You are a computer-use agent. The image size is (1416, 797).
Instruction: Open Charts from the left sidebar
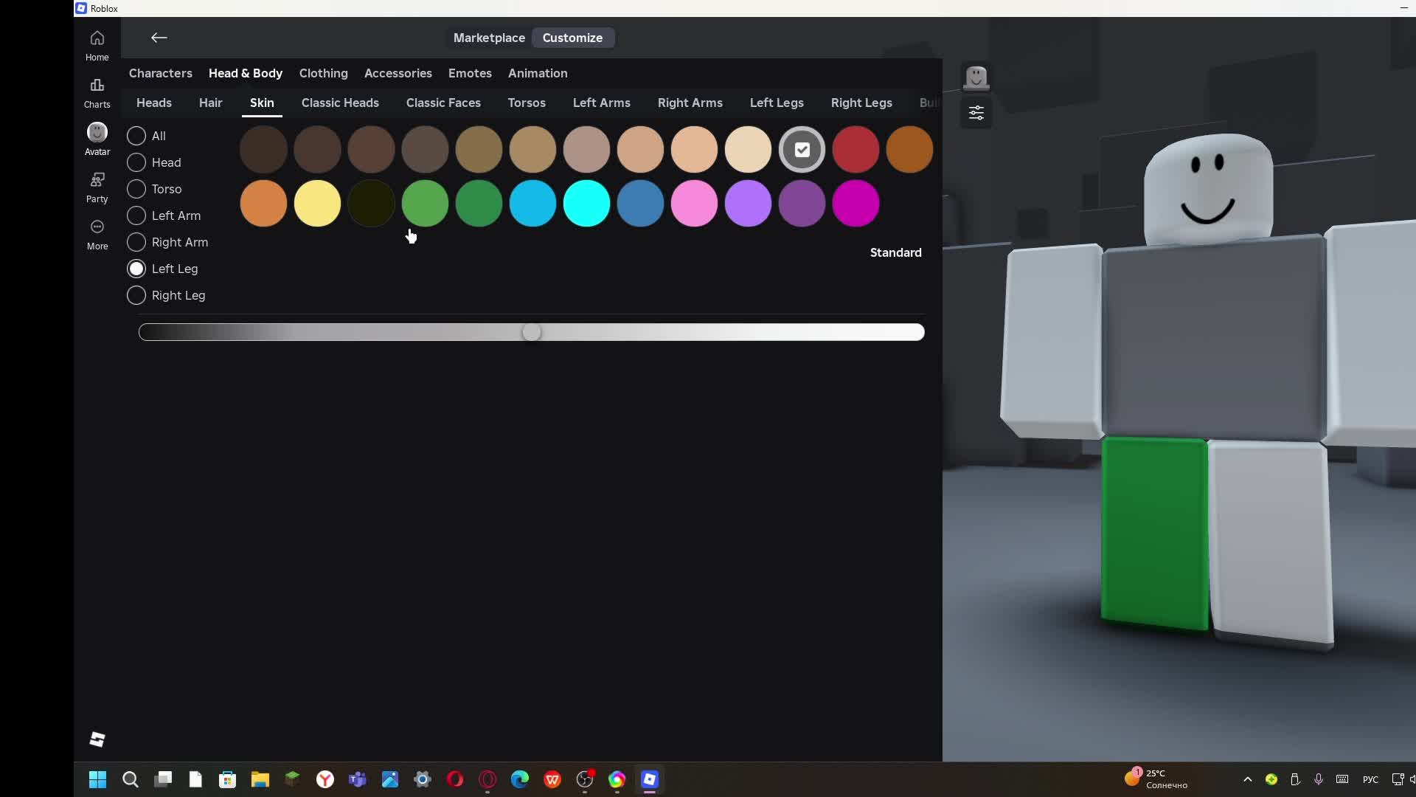pos(97,92)
